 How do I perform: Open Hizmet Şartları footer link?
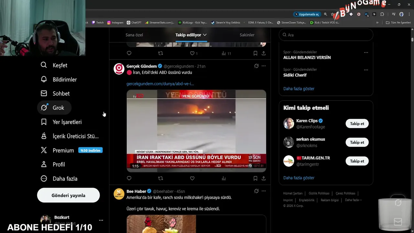(293, 194)
